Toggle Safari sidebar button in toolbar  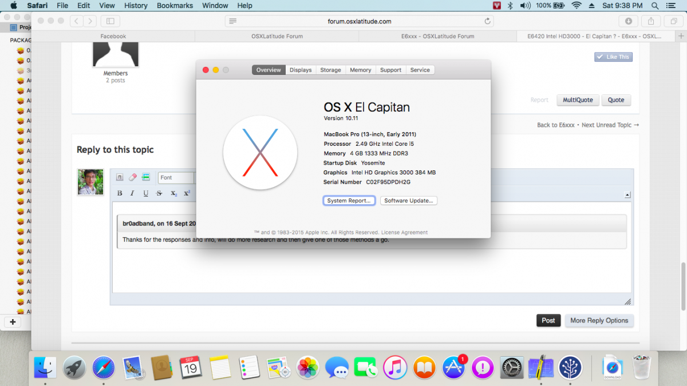pos(110,21)
